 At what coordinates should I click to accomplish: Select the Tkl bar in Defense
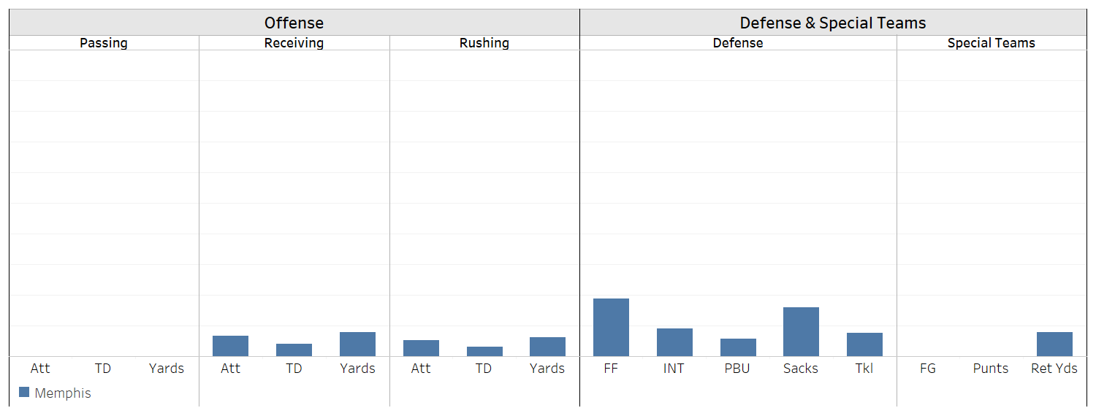tap(864, 344)
